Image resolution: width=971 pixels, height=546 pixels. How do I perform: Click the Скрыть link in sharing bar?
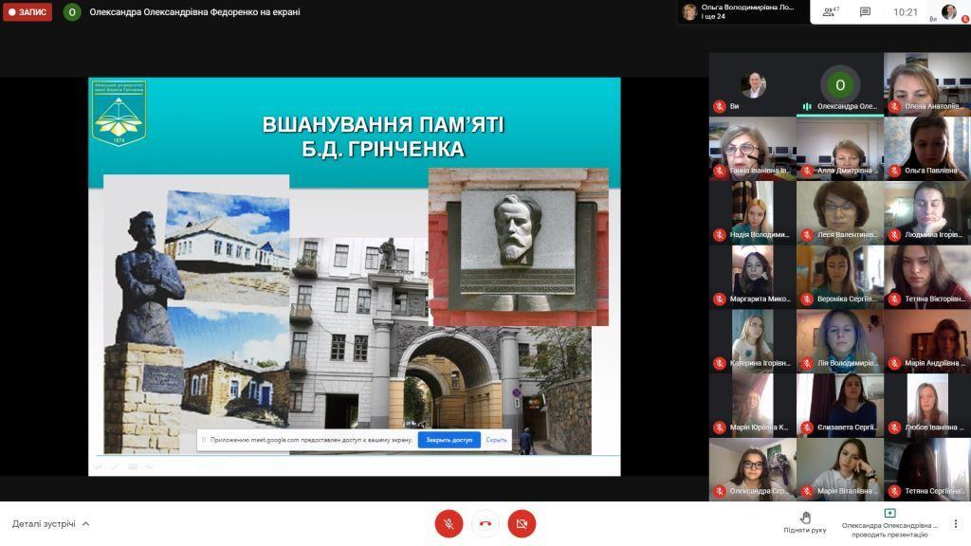click(x=496, y=440)
